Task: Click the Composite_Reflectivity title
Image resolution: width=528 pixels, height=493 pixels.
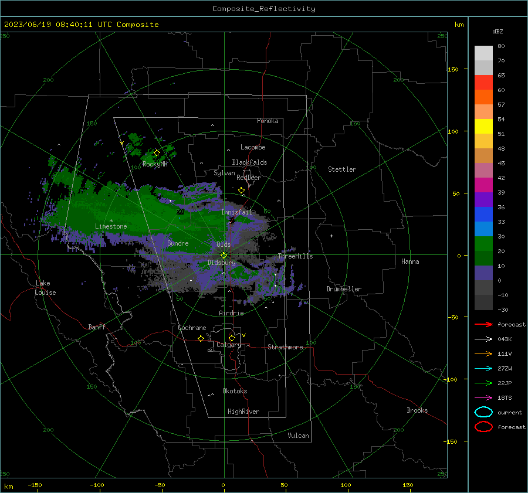Action: pos(264,9)
